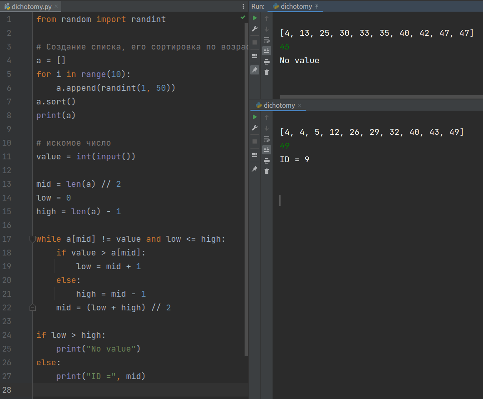Toggle soft-wrap in the 'ID = 9' panel
Viewport: 483px width, 399px height.
[x=267, y=139]
